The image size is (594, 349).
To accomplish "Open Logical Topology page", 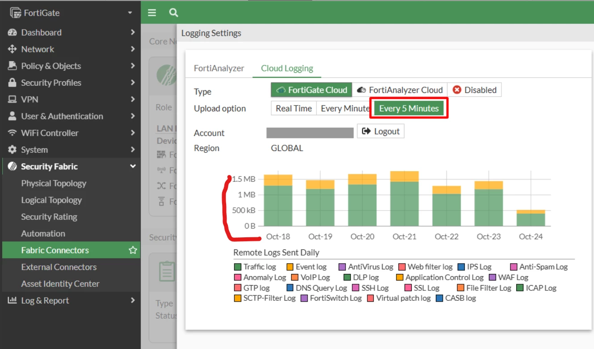I will point(51,200).
